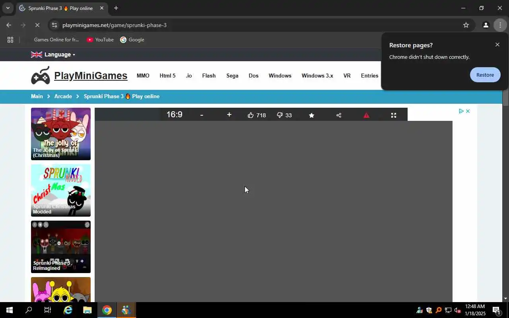Screen dimensions: 509x318
Task: Open the Html 5 games category
Action: click(x=167, y=76)
